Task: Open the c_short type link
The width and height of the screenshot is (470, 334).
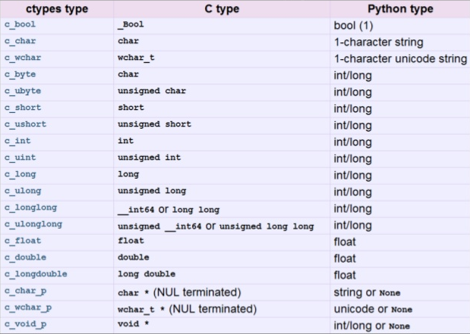Action: point(23,108)
